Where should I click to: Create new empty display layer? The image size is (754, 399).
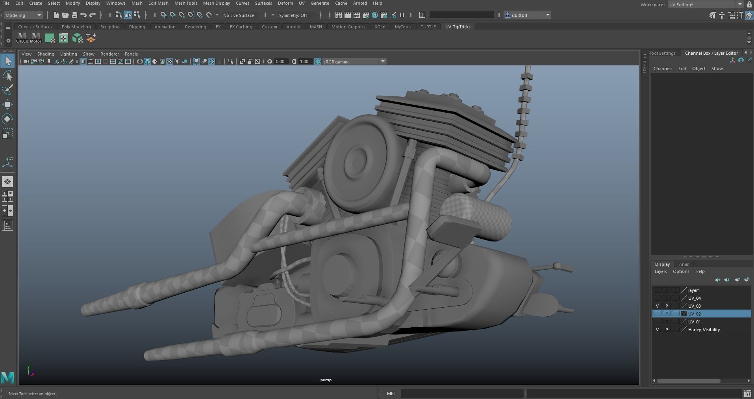[737, 280]
